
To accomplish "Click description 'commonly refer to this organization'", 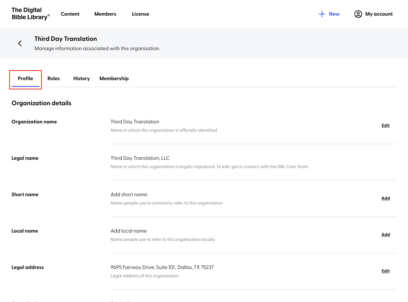I will (167, 203).
